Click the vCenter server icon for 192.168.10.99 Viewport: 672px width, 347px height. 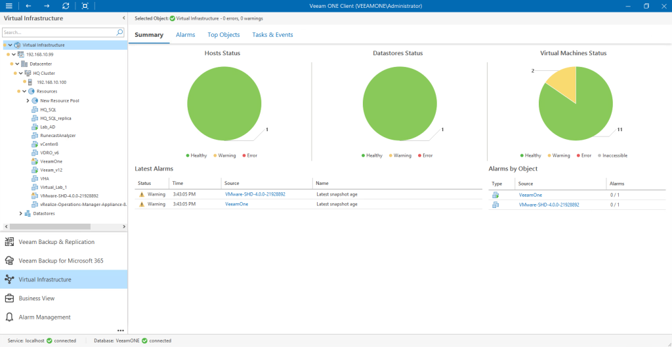(20, 54)
